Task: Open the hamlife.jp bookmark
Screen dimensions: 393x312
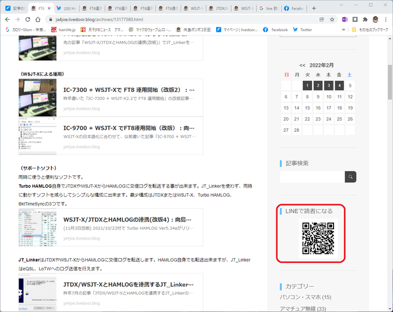Action: [63, 30]
